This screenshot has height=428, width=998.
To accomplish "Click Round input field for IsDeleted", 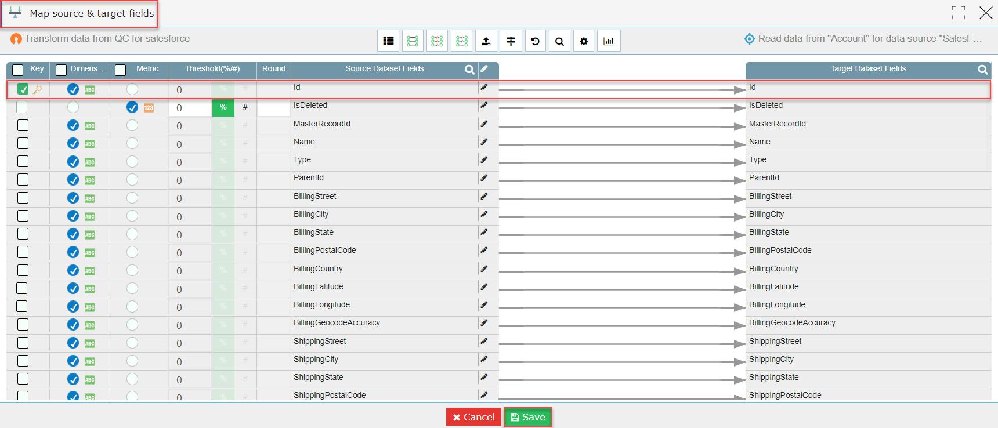I will (x=274, y=108).
